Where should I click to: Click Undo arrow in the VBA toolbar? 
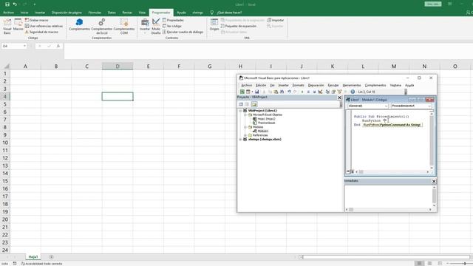(x=289, y=92)
